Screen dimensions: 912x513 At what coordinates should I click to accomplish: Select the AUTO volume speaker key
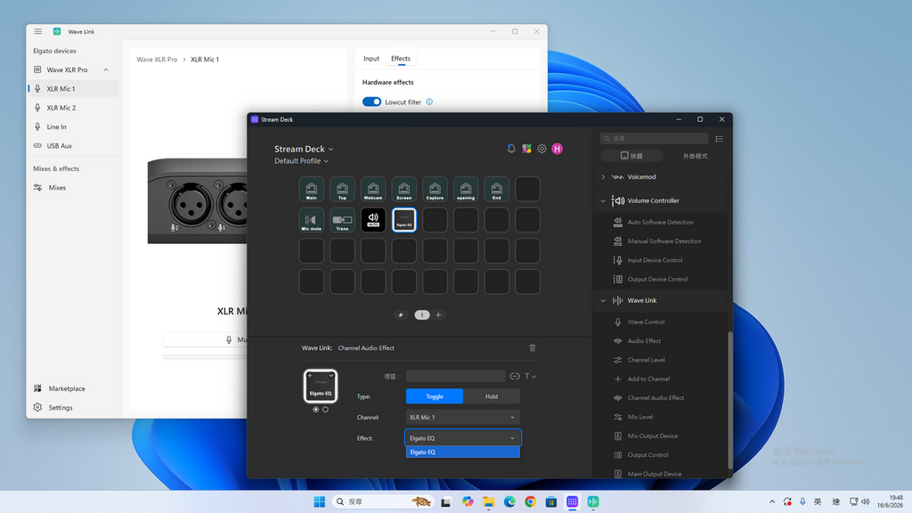(373, 221)
